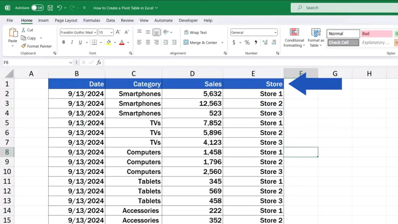Switch to the Developer tab
Viewport: 398px width, 224px height.
pyautogui.click(x=188, y=20)
